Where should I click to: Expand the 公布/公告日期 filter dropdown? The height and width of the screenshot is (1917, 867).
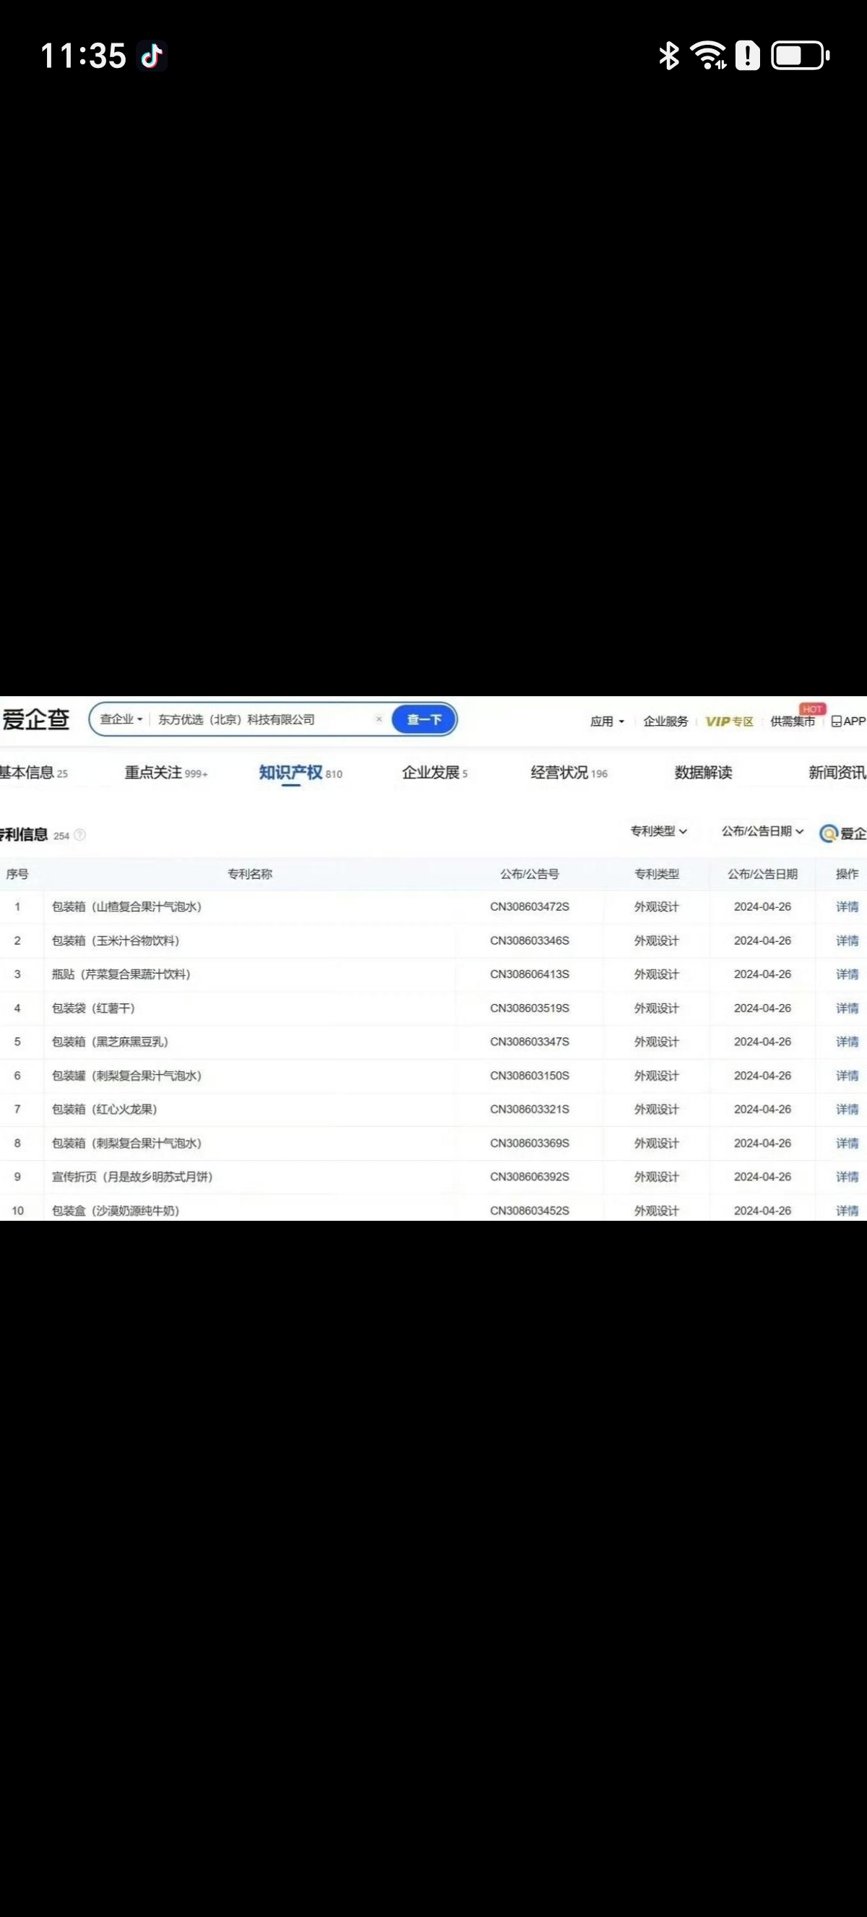click(x=763, y=831)
